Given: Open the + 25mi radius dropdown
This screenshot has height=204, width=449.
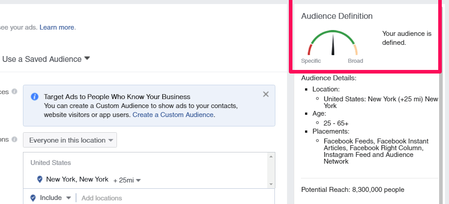Looking at the screenshot, I should click(127, 180).
